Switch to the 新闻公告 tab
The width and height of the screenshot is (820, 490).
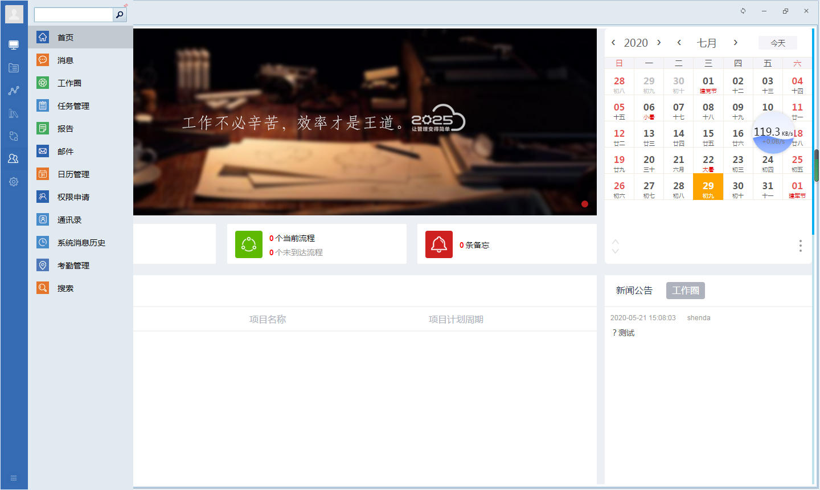(x=634, y=290)
